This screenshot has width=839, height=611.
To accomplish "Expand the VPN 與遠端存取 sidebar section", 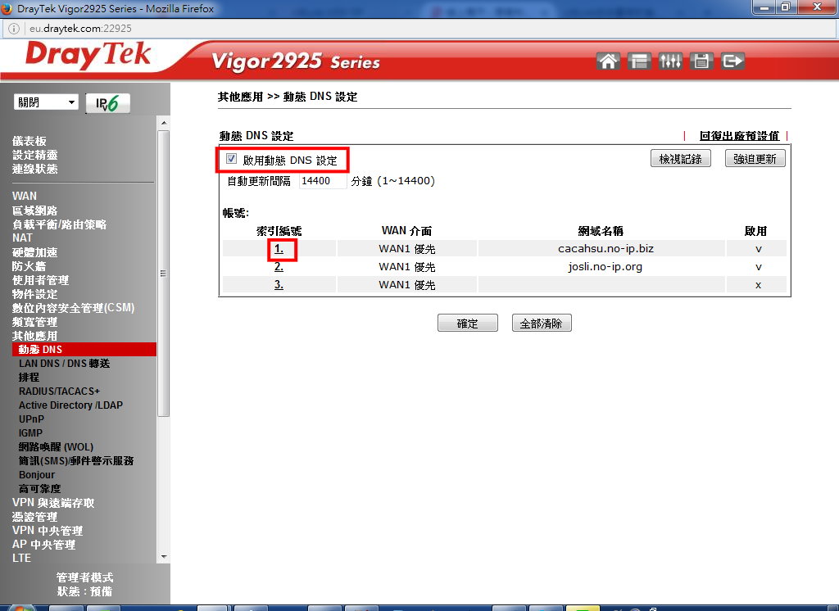I will pos(53,503).
